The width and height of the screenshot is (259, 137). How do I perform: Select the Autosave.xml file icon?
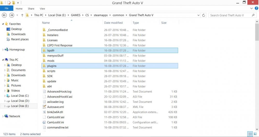44,107
